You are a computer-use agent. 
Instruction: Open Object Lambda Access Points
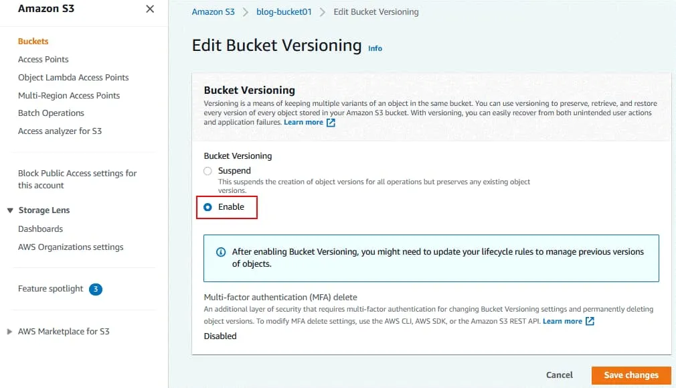[x=74, y=78]
